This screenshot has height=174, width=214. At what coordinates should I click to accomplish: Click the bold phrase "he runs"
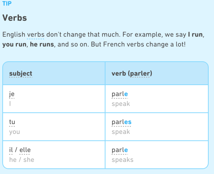42,44
